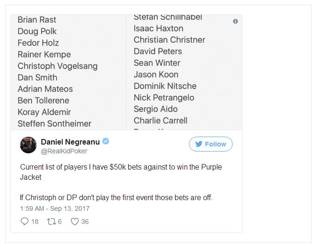Click the name Doug Polk in image
This screenshot has width=320, height=246.
click(37, 32)
